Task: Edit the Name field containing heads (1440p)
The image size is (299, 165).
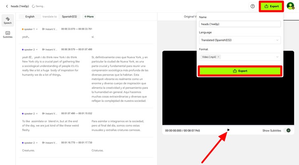Action: pos(240,24)
